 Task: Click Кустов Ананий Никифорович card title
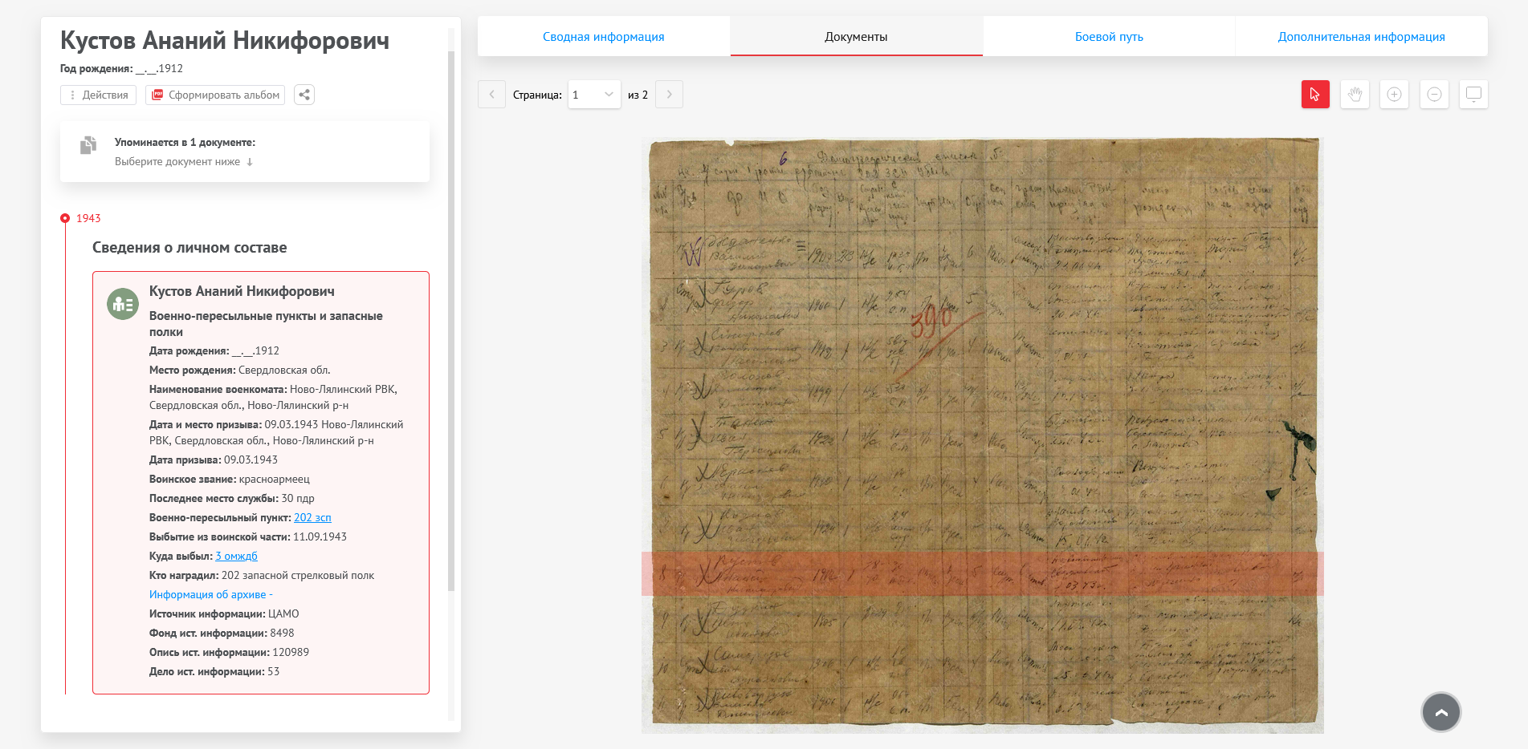242,291
